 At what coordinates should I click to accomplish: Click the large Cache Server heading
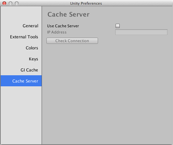coord(68,14)
